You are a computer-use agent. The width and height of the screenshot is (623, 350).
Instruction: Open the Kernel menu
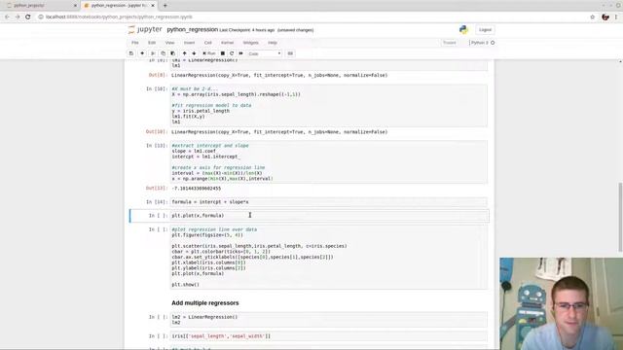[x=227, y=43]
